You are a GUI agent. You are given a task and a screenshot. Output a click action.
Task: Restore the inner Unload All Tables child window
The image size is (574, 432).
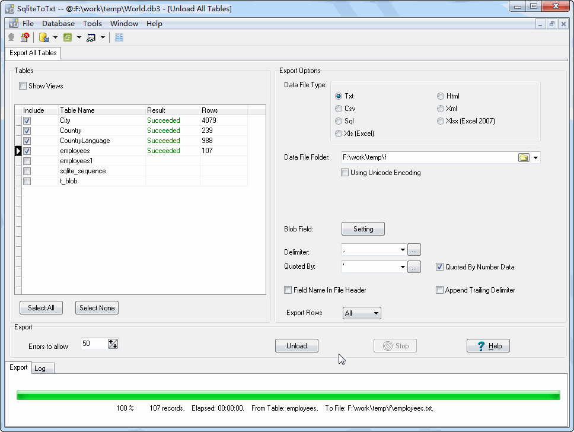pyautogui.click(x=551, y=24)
